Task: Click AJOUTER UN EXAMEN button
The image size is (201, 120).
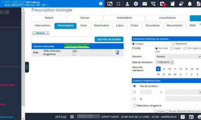Action: (109, 40)
